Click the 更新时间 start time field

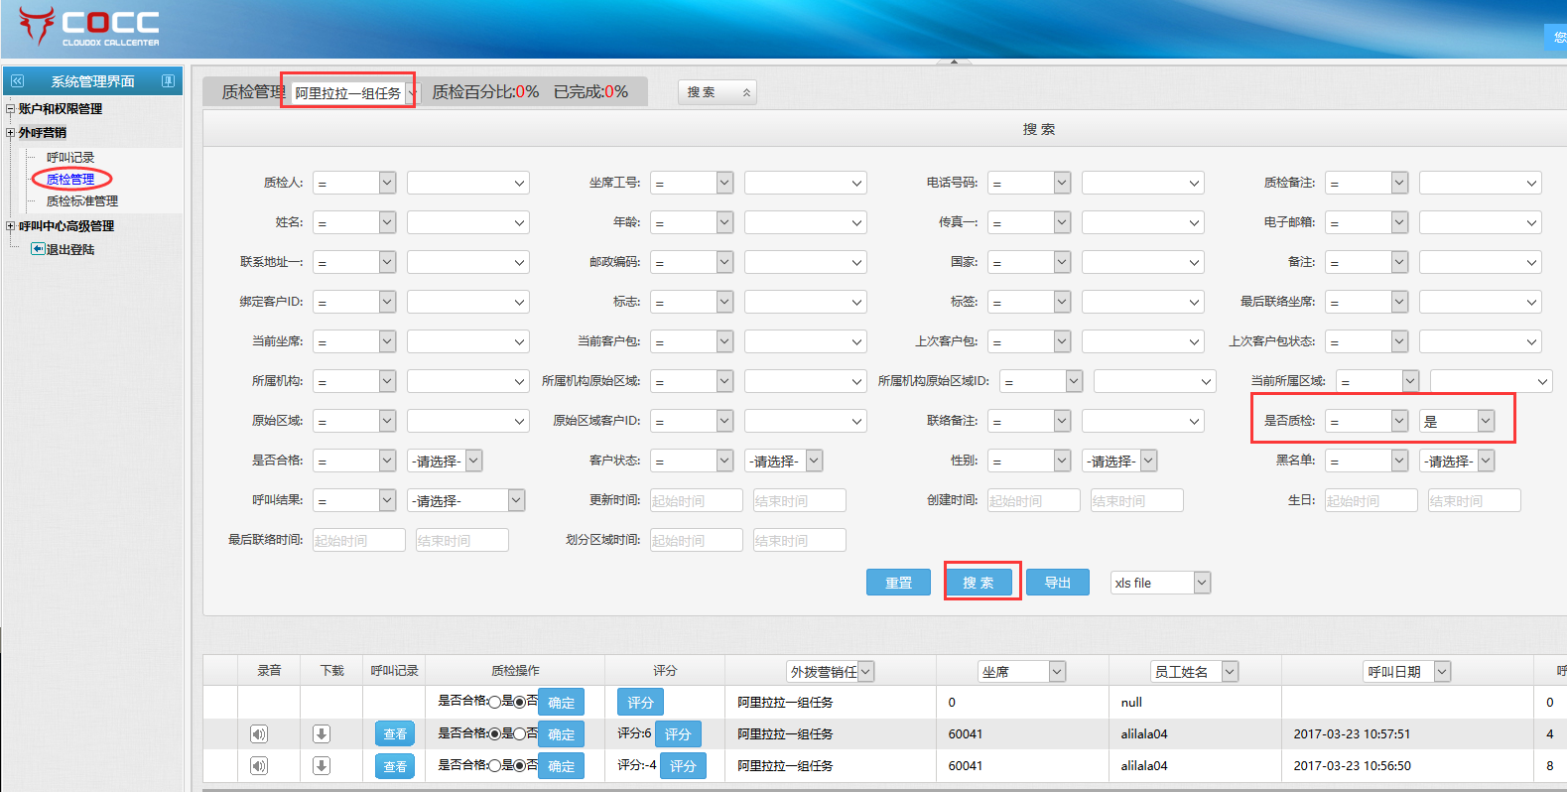(x=696, y=501)
